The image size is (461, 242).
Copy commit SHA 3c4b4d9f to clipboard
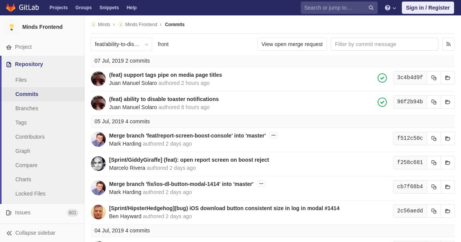(x=434, y=78)
